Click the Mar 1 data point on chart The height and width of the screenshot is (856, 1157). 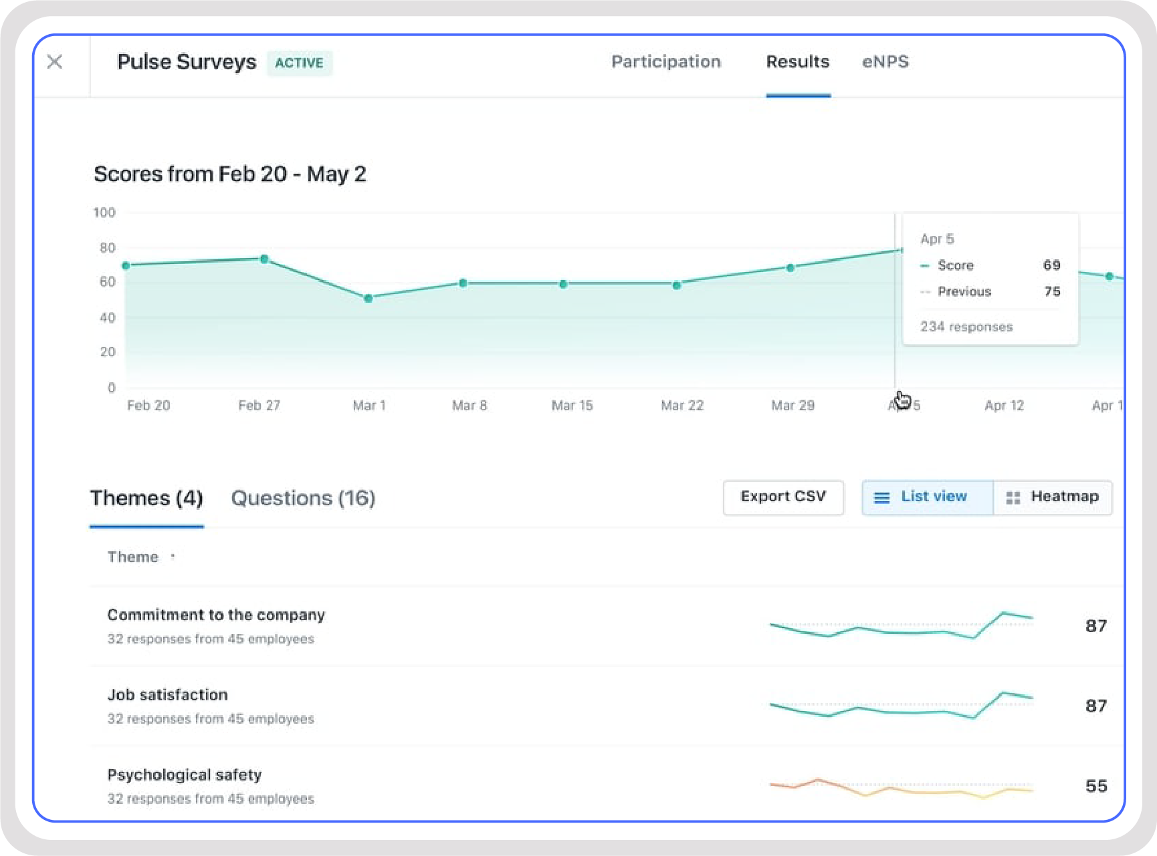[x=368, y=298]
